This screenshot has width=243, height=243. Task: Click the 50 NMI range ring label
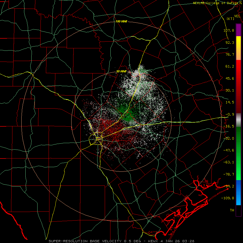pyautogui.click(x=121, y=72)
